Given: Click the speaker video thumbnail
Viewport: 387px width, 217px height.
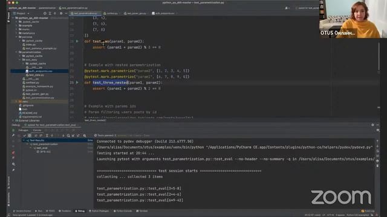Looking at the screenshot, I should [353, 19].
